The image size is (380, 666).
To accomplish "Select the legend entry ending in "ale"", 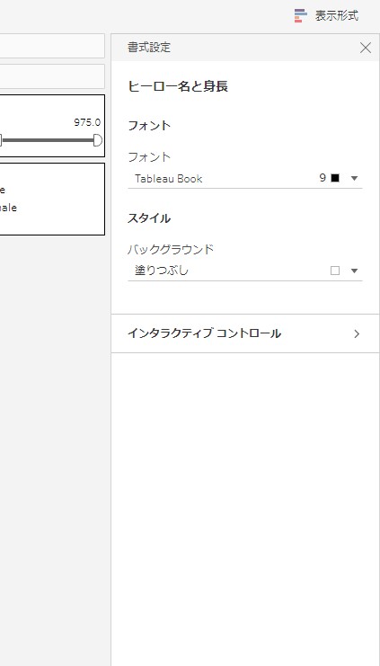I will 8,209.
